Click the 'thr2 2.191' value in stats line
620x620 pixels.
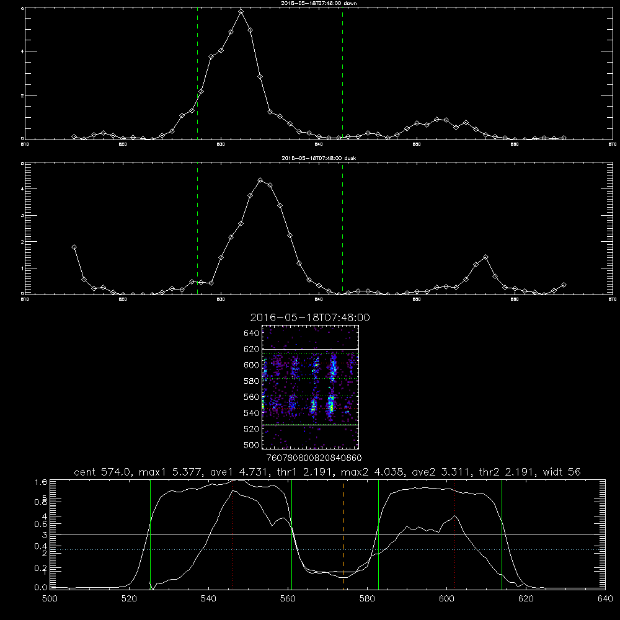tap(507, 472)
